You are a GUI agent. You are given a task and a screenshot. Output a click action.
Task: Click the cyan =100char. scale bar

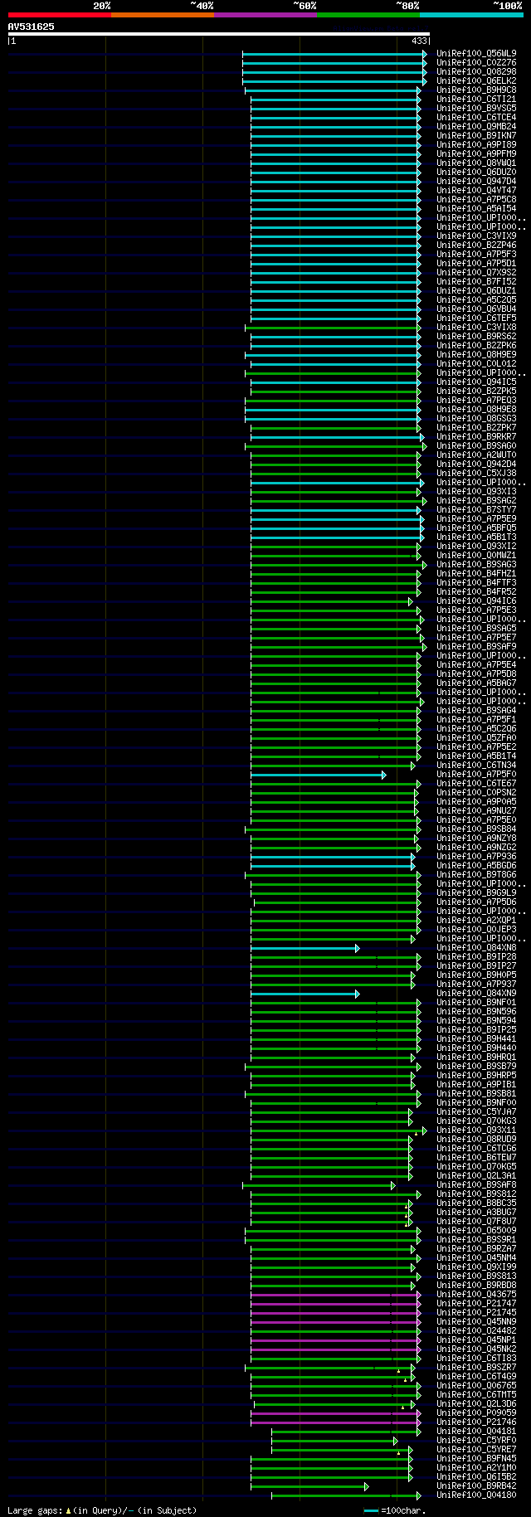(371, 1511)
